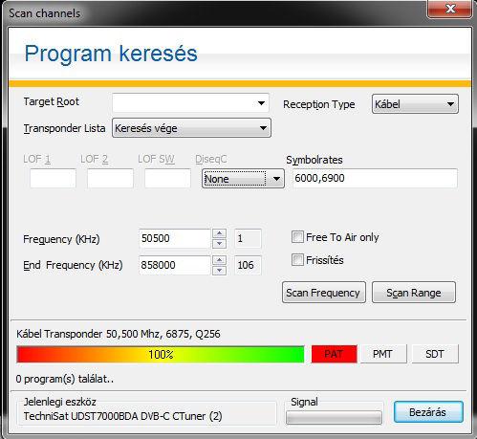Open the Target Root dropdown
This screenshot has height=439, width=477.
coord(190,103)
